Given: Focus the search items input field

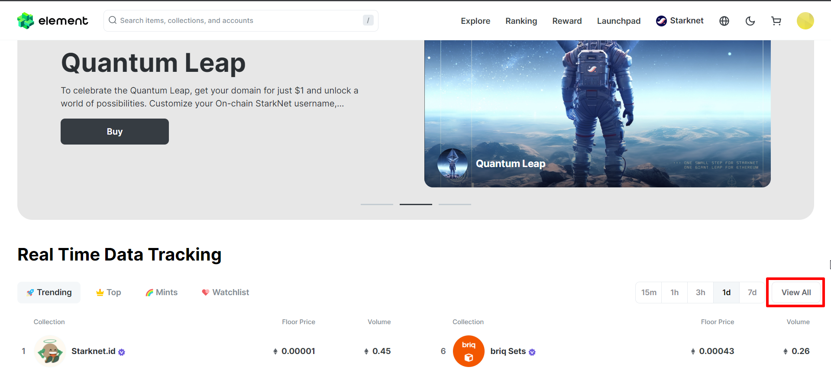Looking at the screenshot, I should [241, 21].
